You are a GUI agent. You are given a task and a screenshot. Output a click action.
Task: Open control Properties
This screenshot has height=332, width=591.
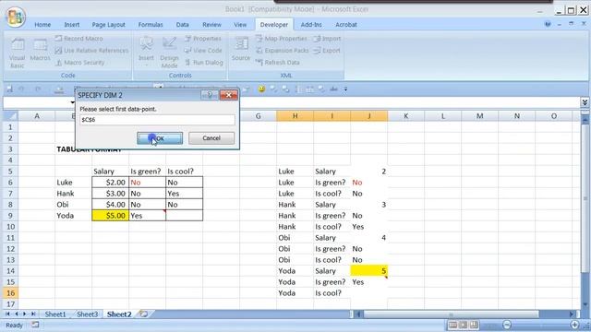tap(203, 39)
